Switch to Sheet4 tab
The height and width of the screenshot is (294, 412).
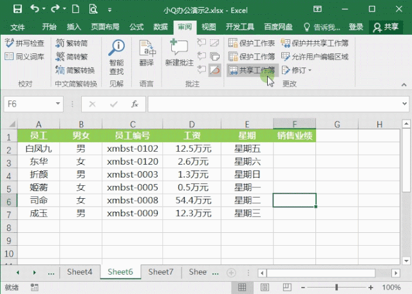[80, 271]
